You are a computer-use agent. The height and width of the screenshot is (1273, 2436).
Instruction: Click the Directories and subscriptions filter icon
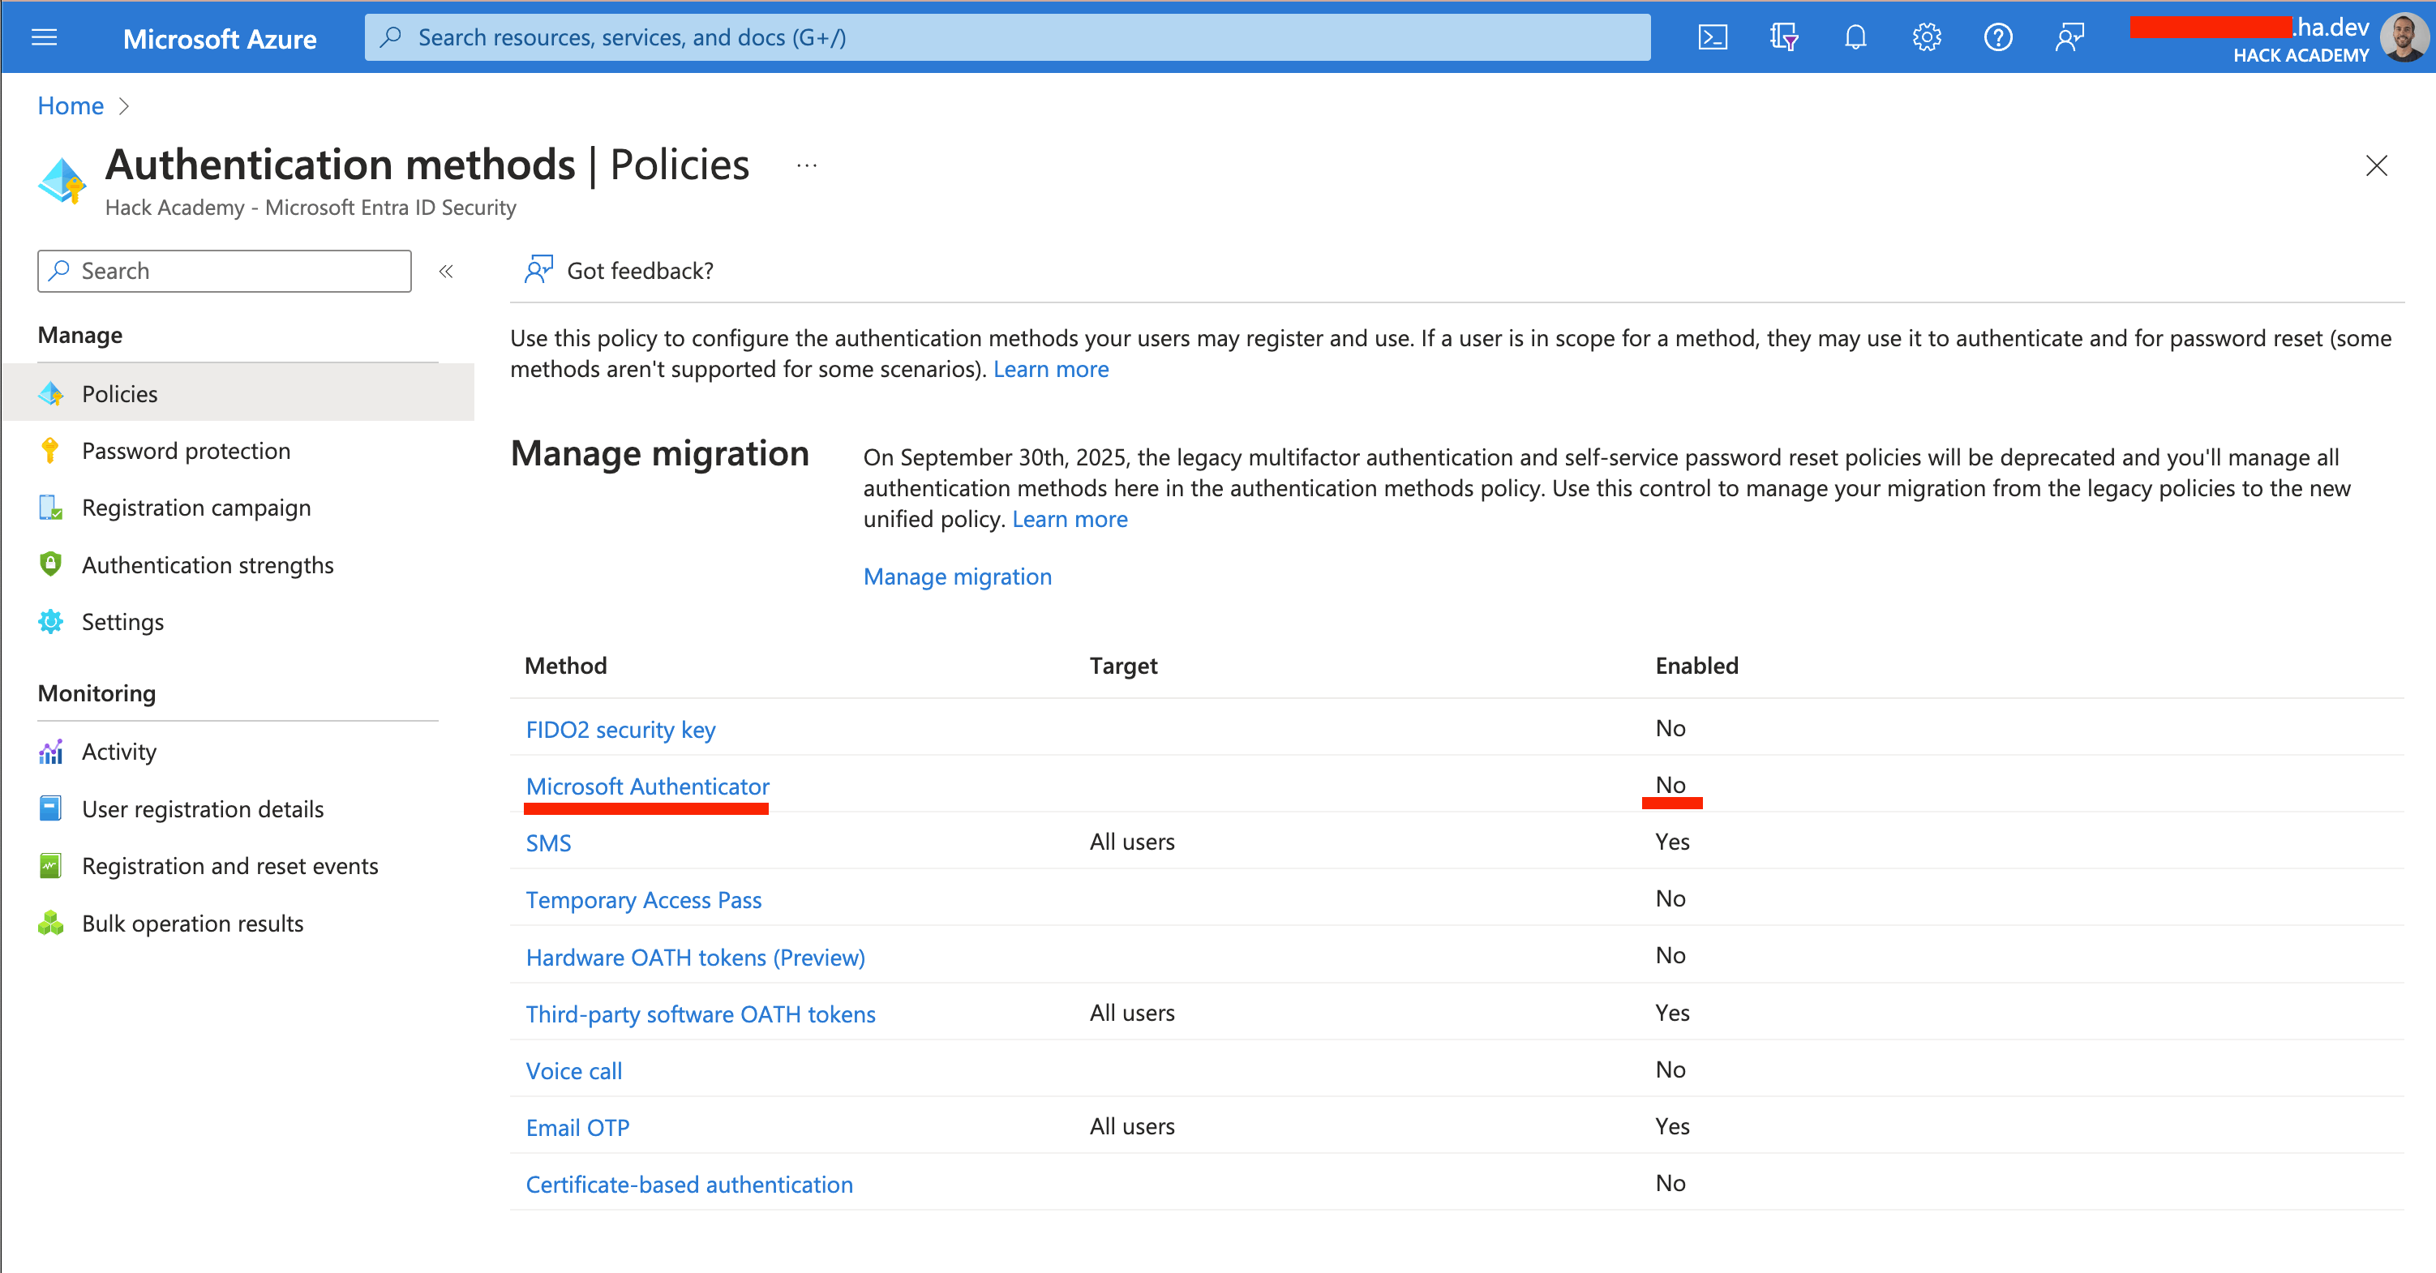tap(1783, 38)
